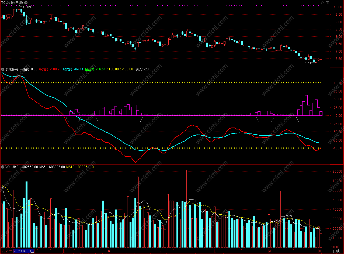Click the 10000 volume axis label

coord(338,238)
